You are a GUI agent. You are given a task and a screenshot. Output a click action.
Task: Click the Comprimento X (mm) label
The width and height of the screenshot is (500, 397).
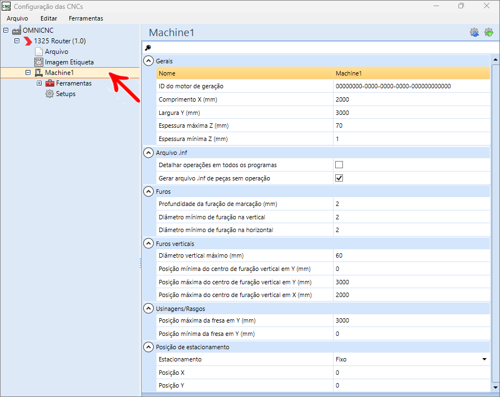(188, 99)
